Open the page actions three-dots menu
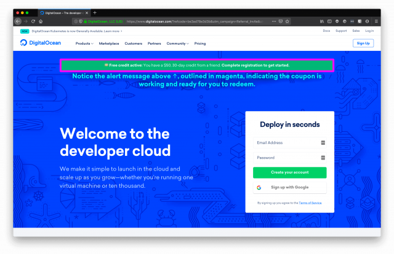This screenshot has width=394, height=254. click(x=274, y=21)
